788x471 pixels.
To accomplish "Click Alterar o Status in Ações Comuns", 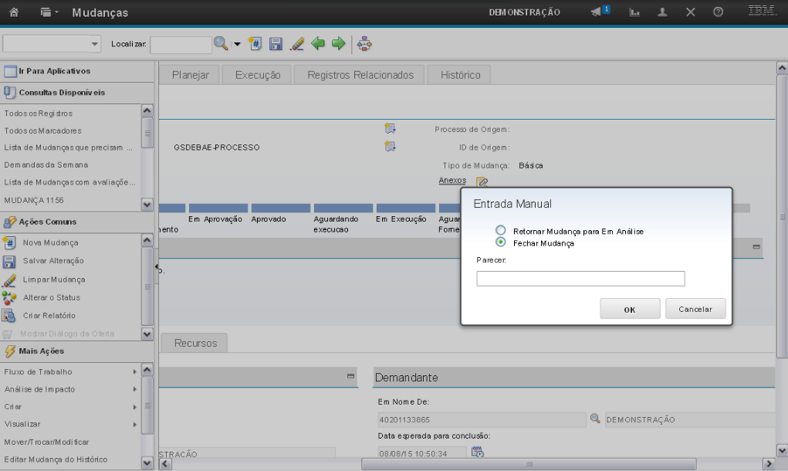I will coord(51,297).
